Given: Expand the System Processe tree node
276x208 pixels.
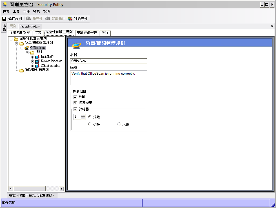Looking at the screenshot, I should tap(33, 61).
